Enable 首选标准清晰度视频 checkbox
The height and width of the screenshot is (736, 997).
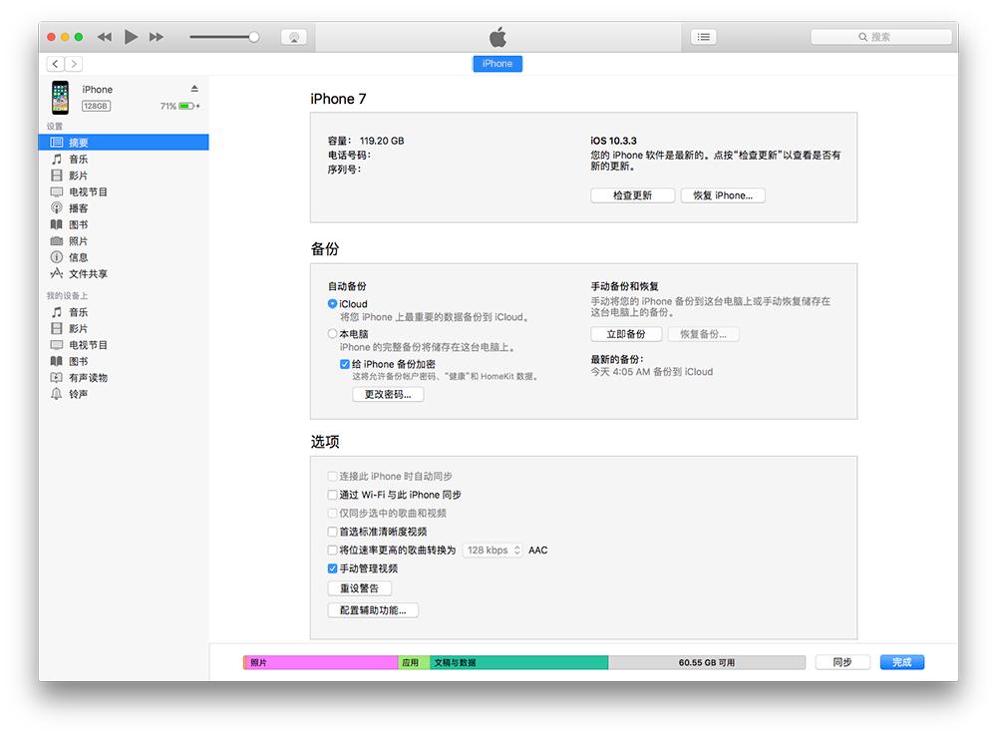click(332, 532)
